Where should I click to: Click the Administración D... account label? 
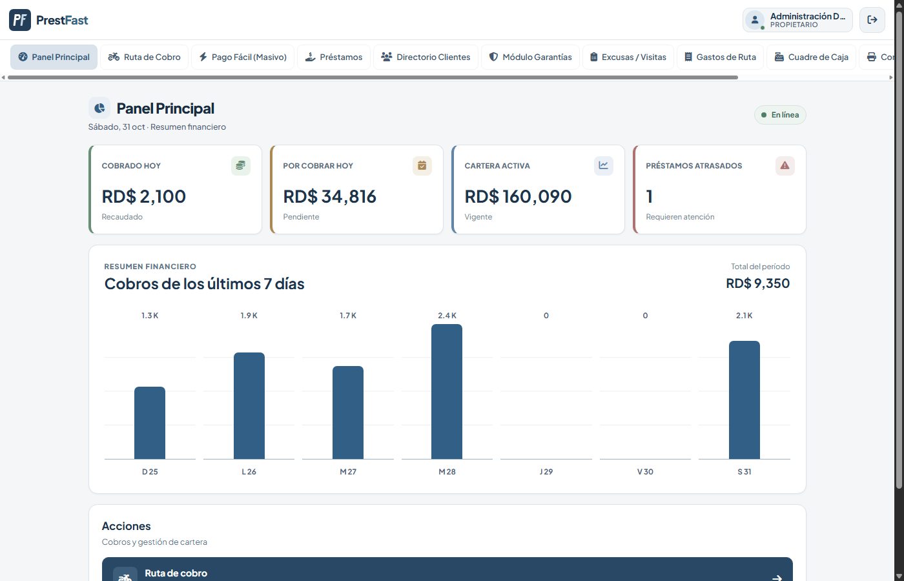(807, 16)
